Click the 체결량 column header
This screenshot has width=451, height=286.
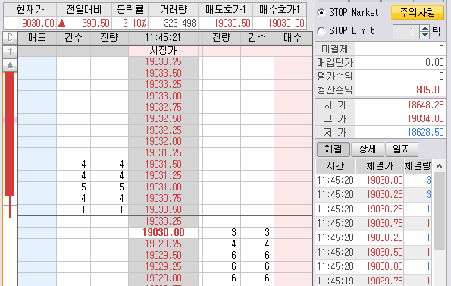click(418, 166)
